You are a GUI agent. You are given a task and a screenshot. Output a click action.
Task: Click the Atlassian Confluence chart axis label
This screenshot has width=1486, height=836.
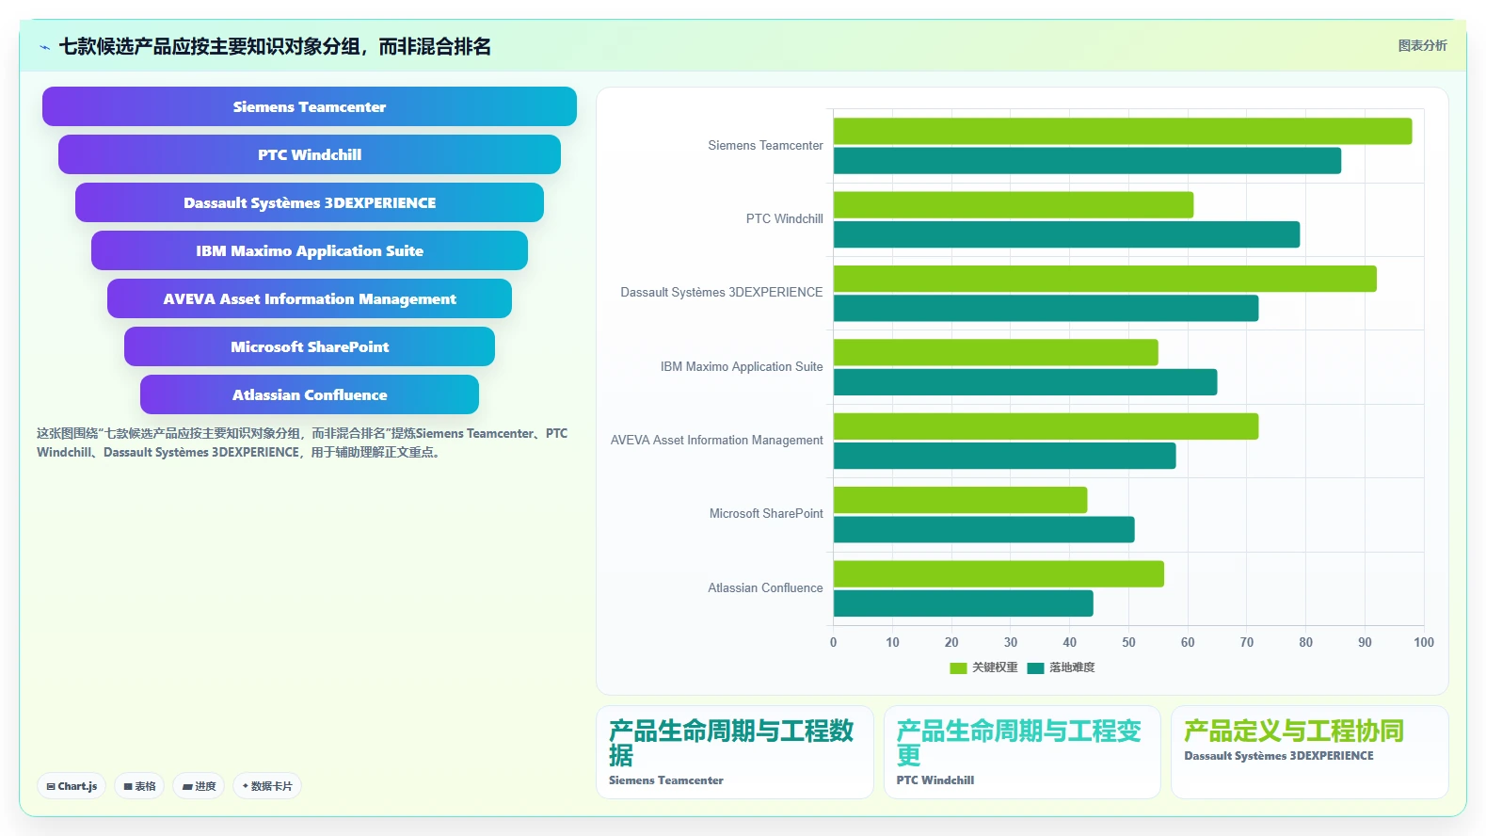765,587
